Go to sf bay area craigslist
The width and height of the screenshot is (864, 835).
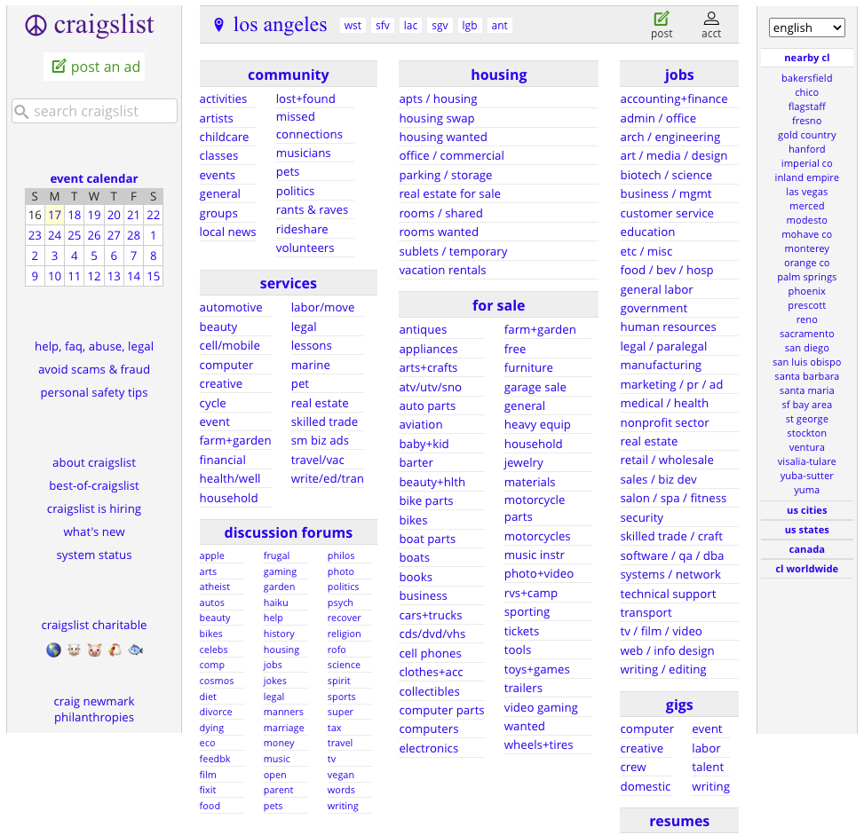tap(806, 405)
